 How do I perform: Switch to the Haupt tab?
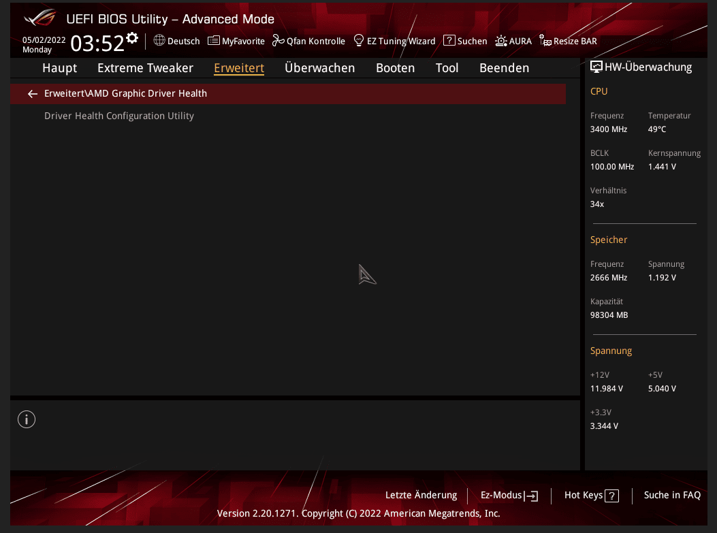(x=59, y=68)
